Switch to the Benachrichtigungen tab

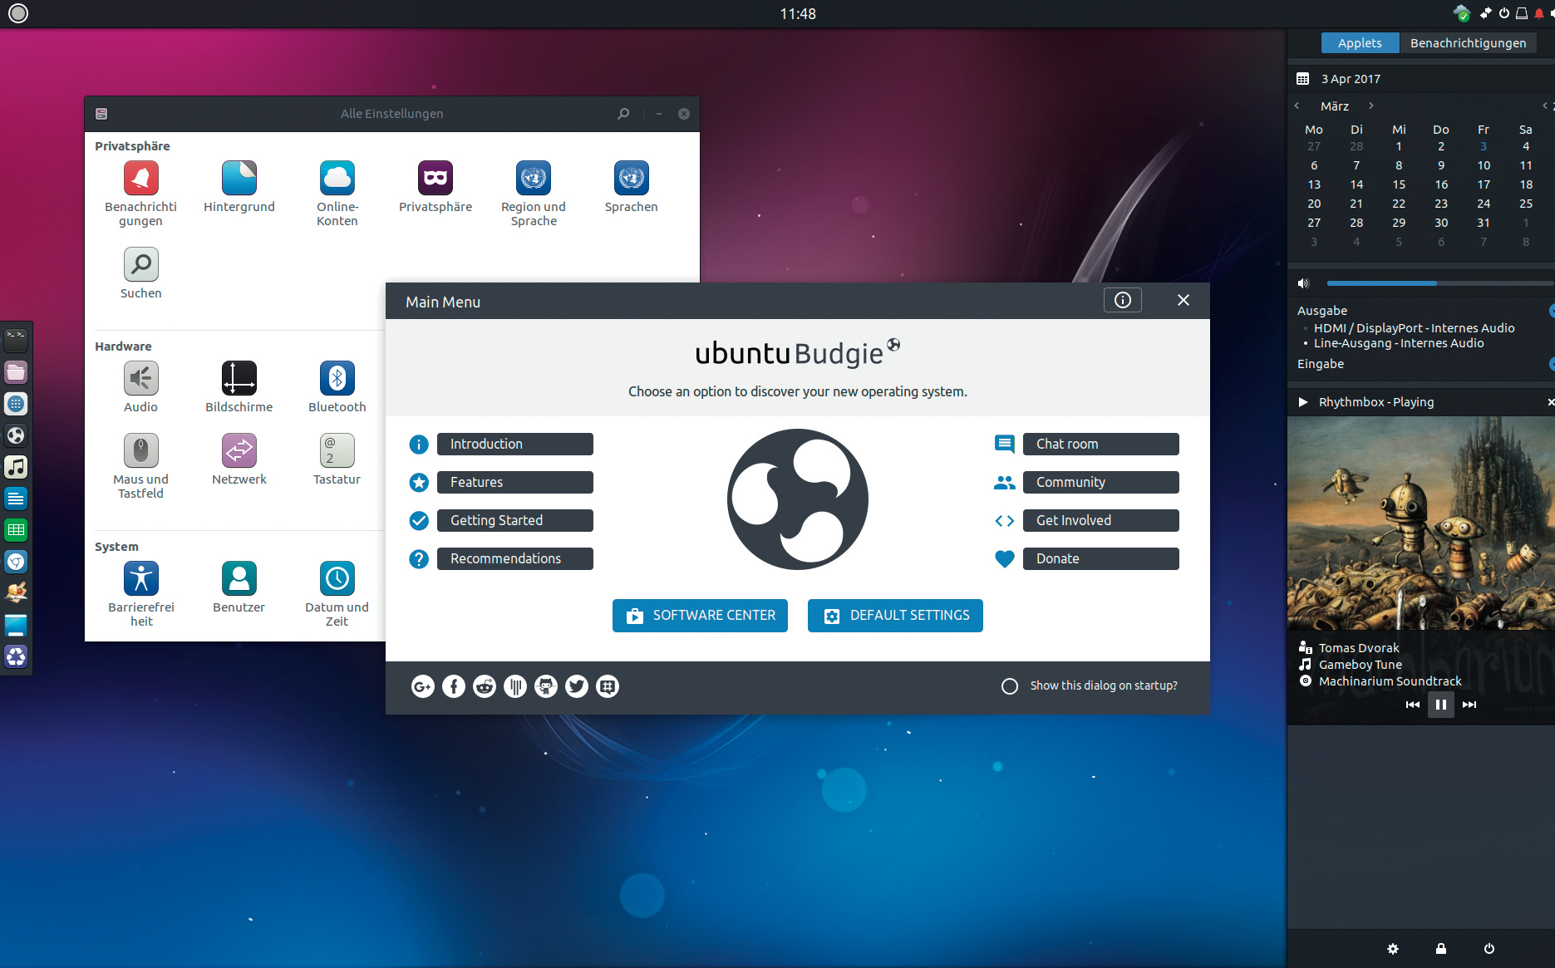[1468, 43]
